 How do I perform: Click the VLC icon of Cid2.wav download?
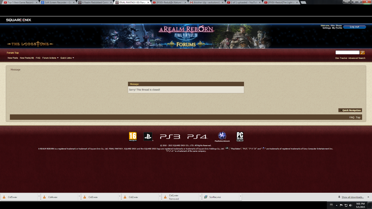tap(125, 197)
